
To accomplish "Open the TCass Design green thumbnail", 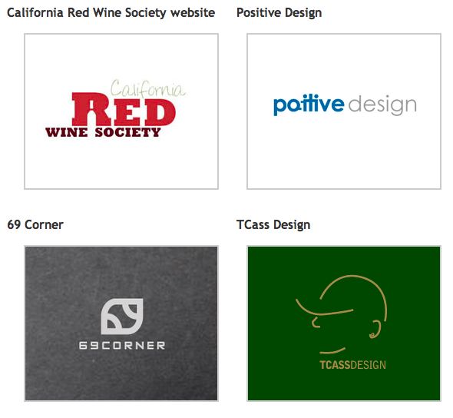I will (x=344, y=323).
